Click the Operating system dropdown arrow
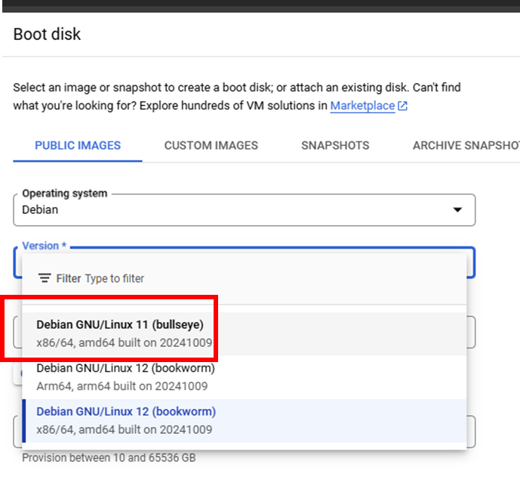Image resolution: width=520 pixels, height=477 pixels. tap(457, 209)
